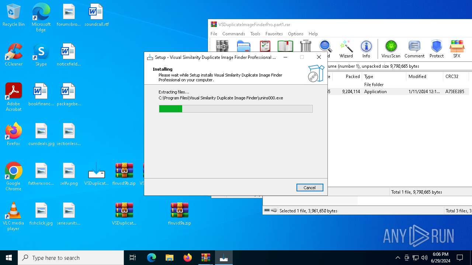This screenshot has width=472, height=265.
Task: Select the selfv.png file on desktop
Action: 69,174
